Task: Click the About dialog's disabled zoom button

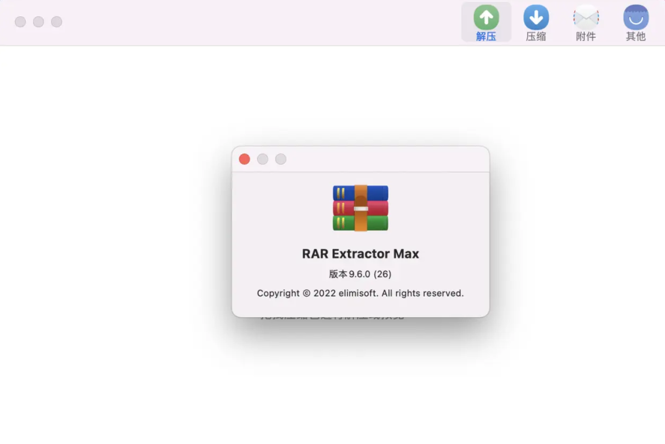Action: 281,159
